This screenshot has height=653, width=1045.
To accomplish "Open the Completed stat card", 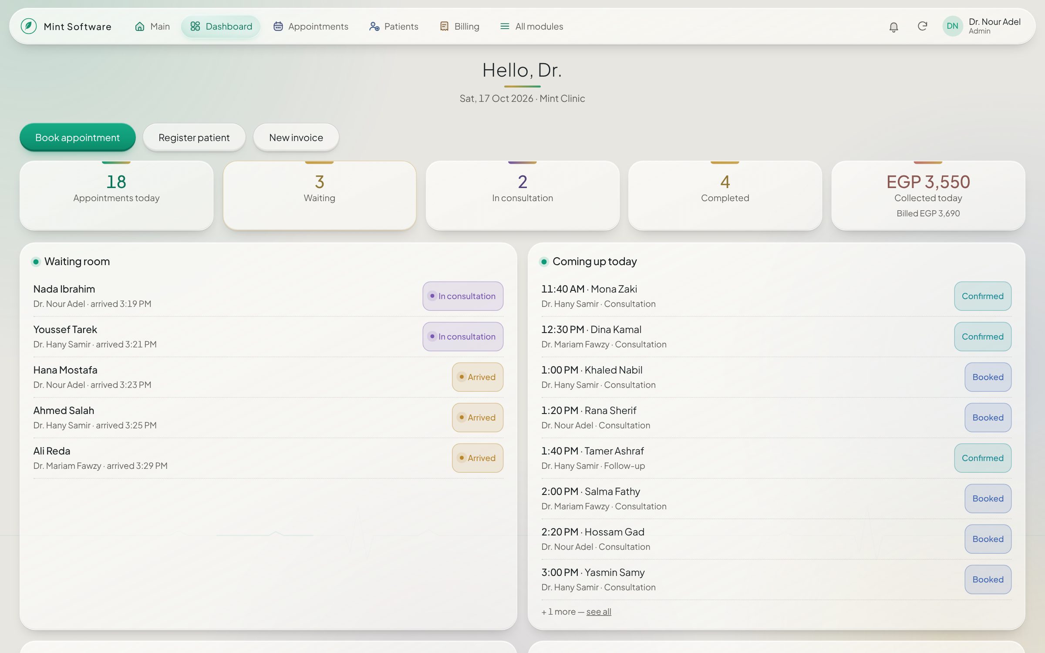I will [725, 195].
